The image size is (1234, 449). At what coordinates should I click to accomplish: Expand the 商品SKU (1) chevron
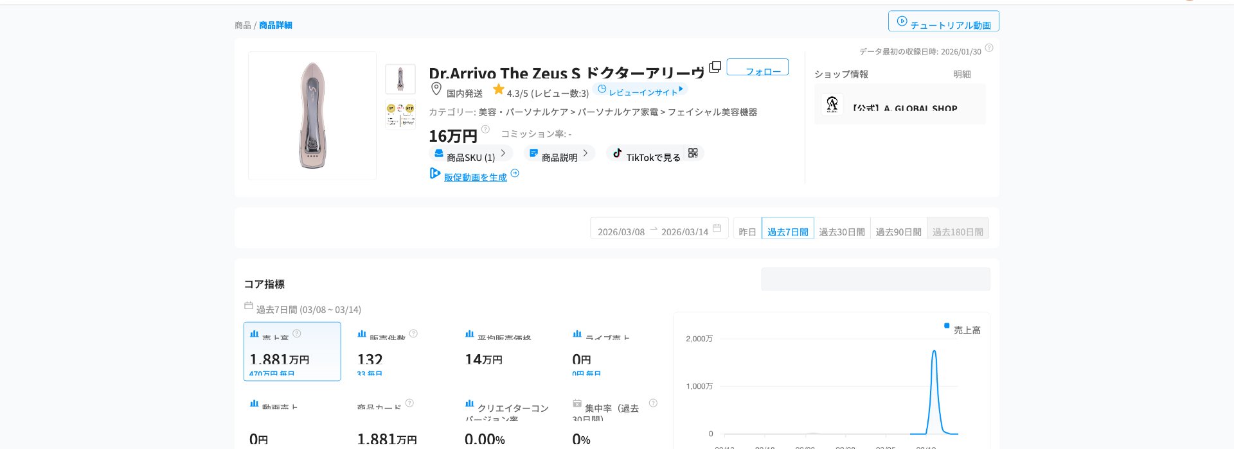click(503, 153)
